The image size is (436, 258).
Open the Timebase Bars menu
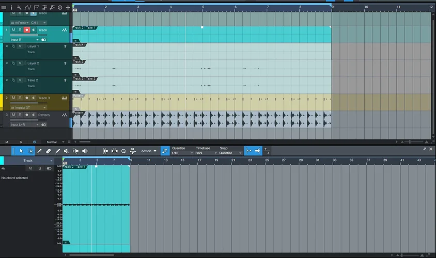[205, 153]
